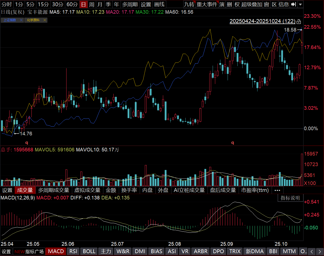Click the 窗 window layout icon
Screen dimensions: 324x256
point(267,4)
